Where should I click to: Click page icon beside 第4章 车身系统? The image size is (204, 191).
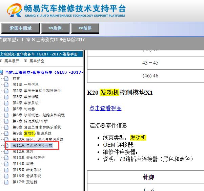6,103
